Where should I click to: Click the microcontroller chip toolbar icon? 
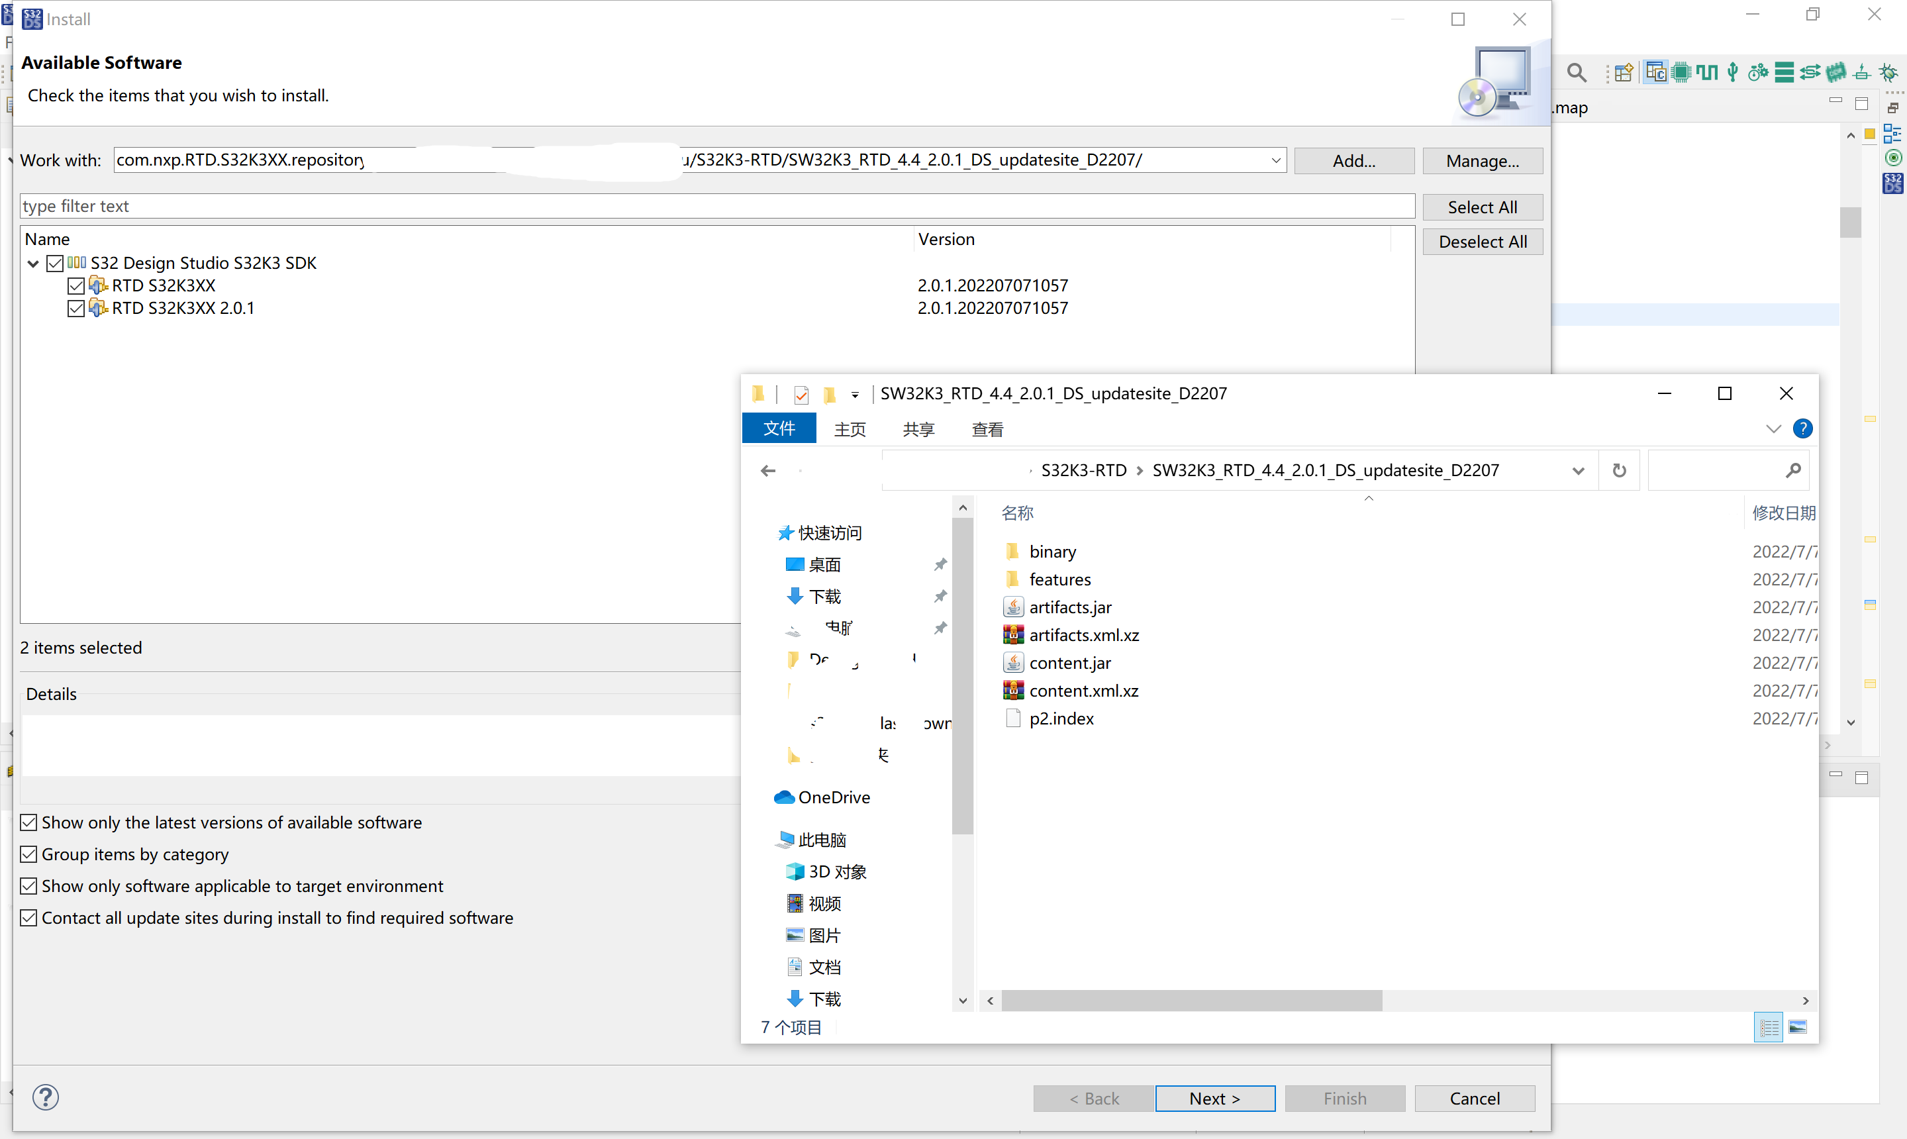coord(1681,72)
